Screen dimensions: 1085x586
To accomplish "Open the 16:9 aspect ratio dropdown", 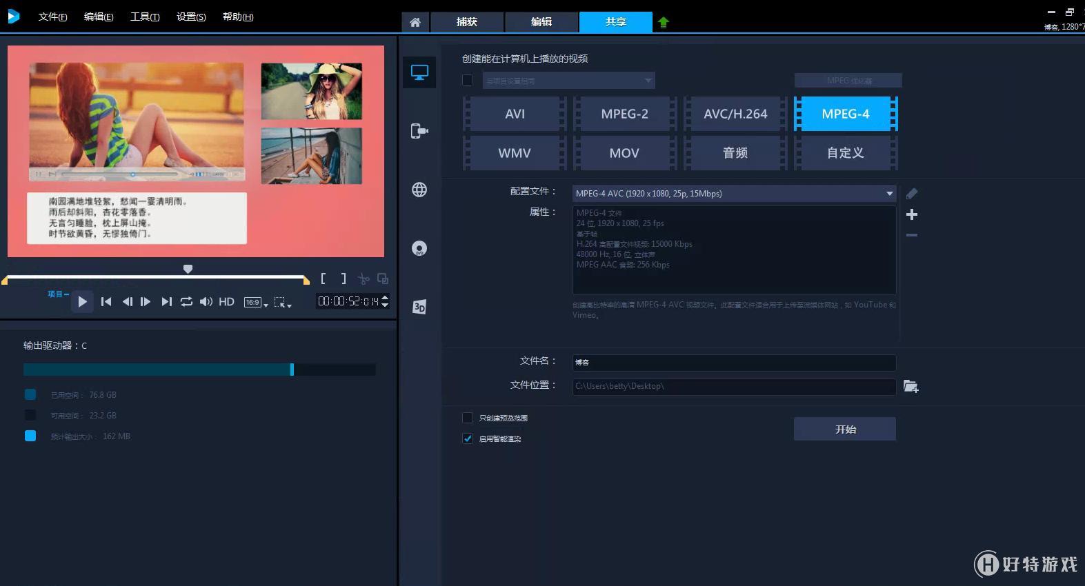I will pyautogui.click(x=256, y=302).
